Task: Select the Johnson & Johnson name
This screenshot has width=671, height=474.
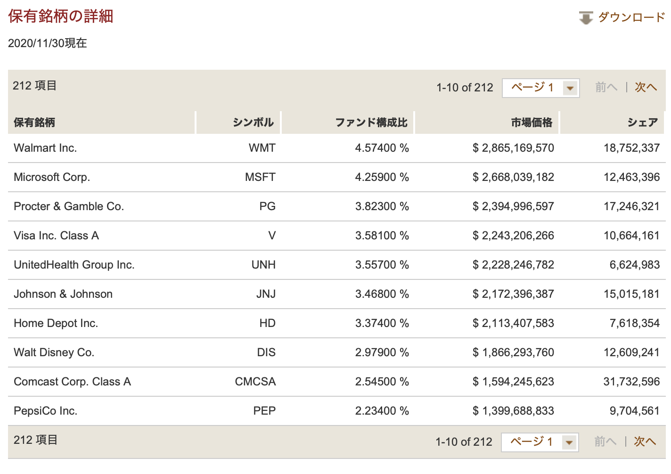Action: tap(63, 294)
